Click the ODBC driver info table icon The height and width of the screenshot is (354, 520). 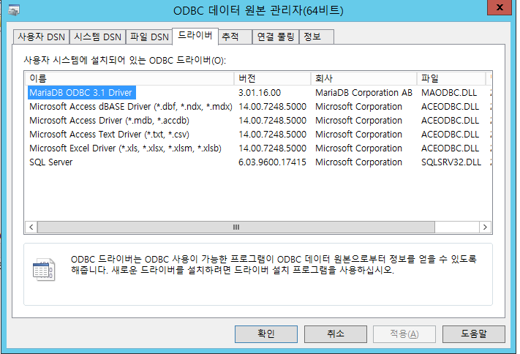pos(44,269)
